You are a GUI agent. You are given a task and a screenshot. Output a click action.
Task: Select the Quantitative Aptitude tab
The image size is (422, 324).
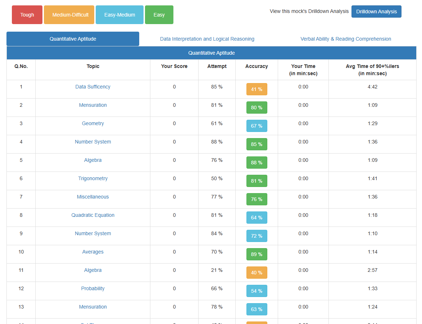pos(73,39)
